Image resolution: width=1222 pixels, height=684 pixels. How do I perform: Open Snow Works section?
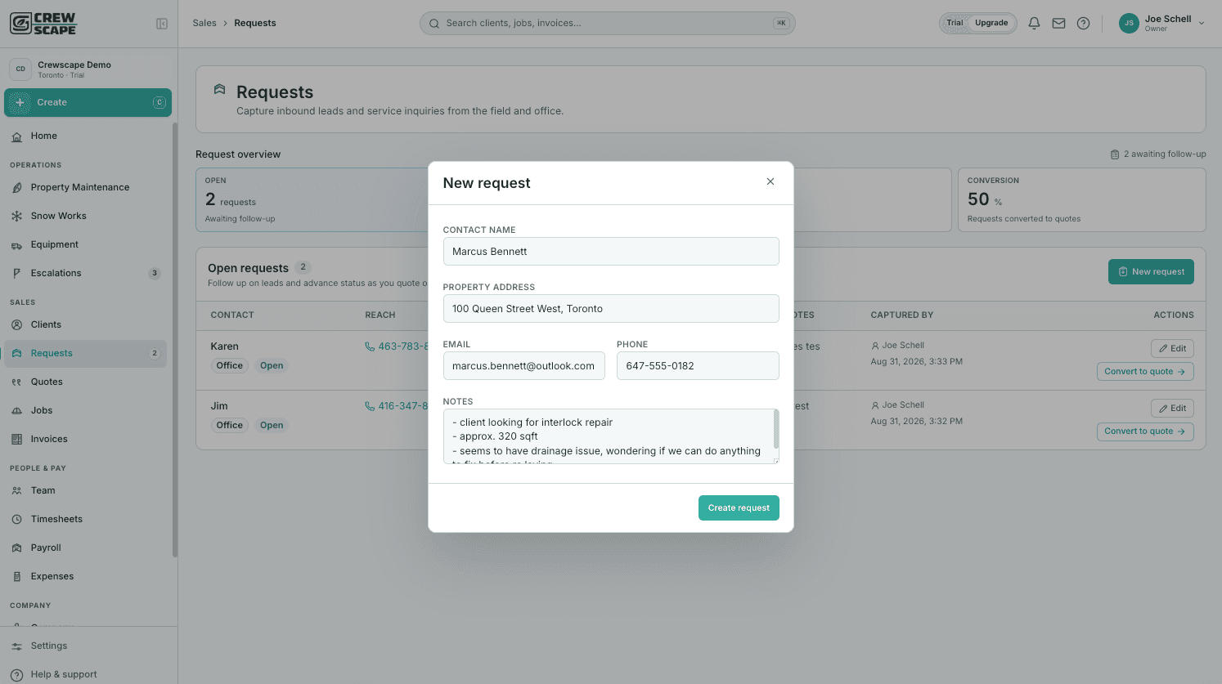(88, 217)
